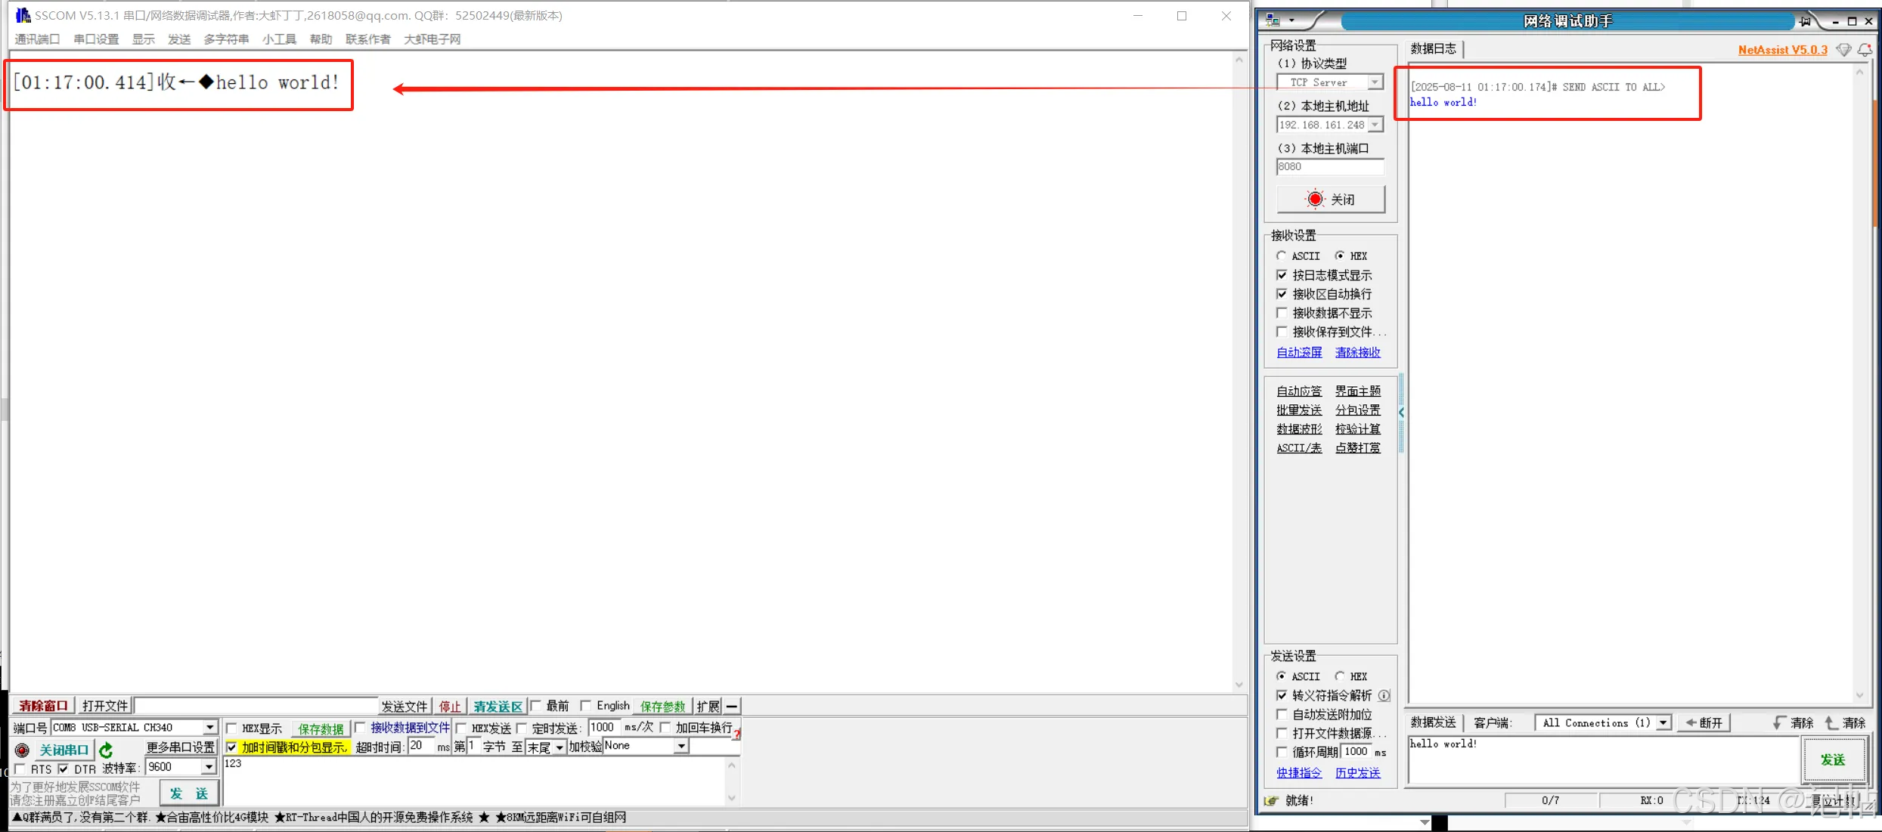Toggle the DTR checkbox
This screenshot has width=1882, height=832.
64,769
